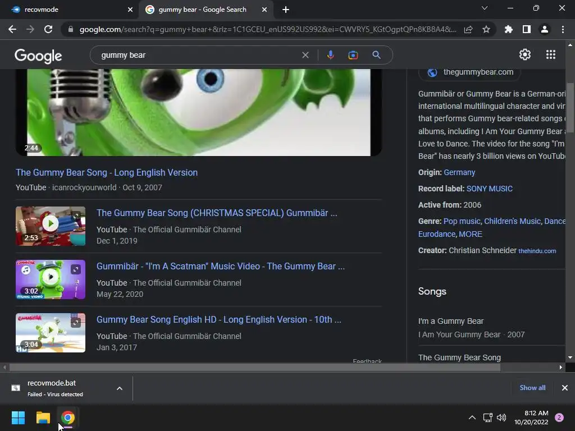Open the Pop music genre link

coord(462,221)
